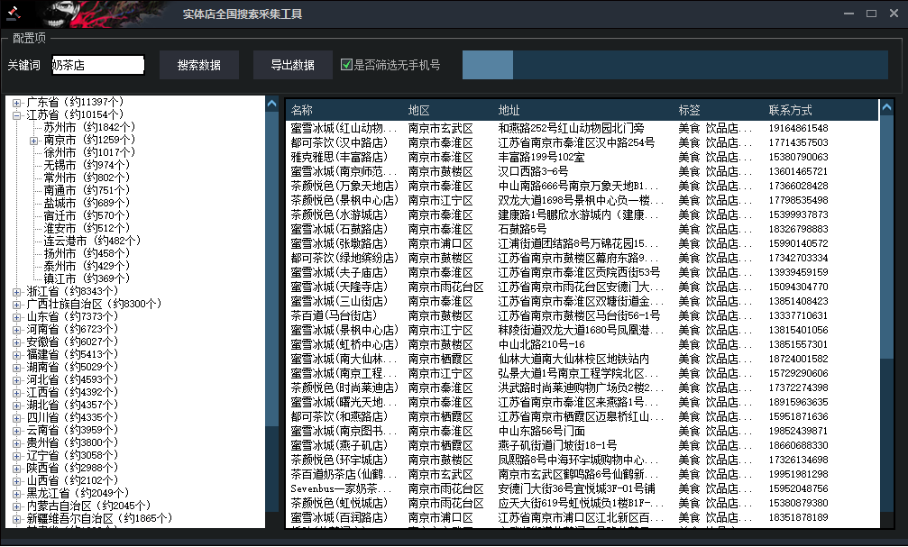Expand the 广东省 tree node
908x547 pixels.
[16, 103]
